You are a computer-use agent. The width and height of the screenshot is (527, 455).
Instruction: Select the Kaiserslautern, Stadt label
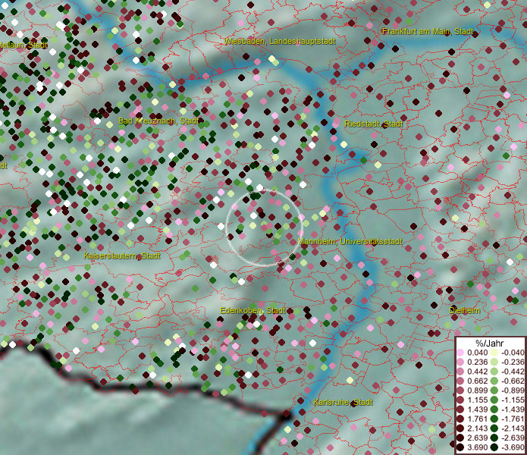[122, 256]
